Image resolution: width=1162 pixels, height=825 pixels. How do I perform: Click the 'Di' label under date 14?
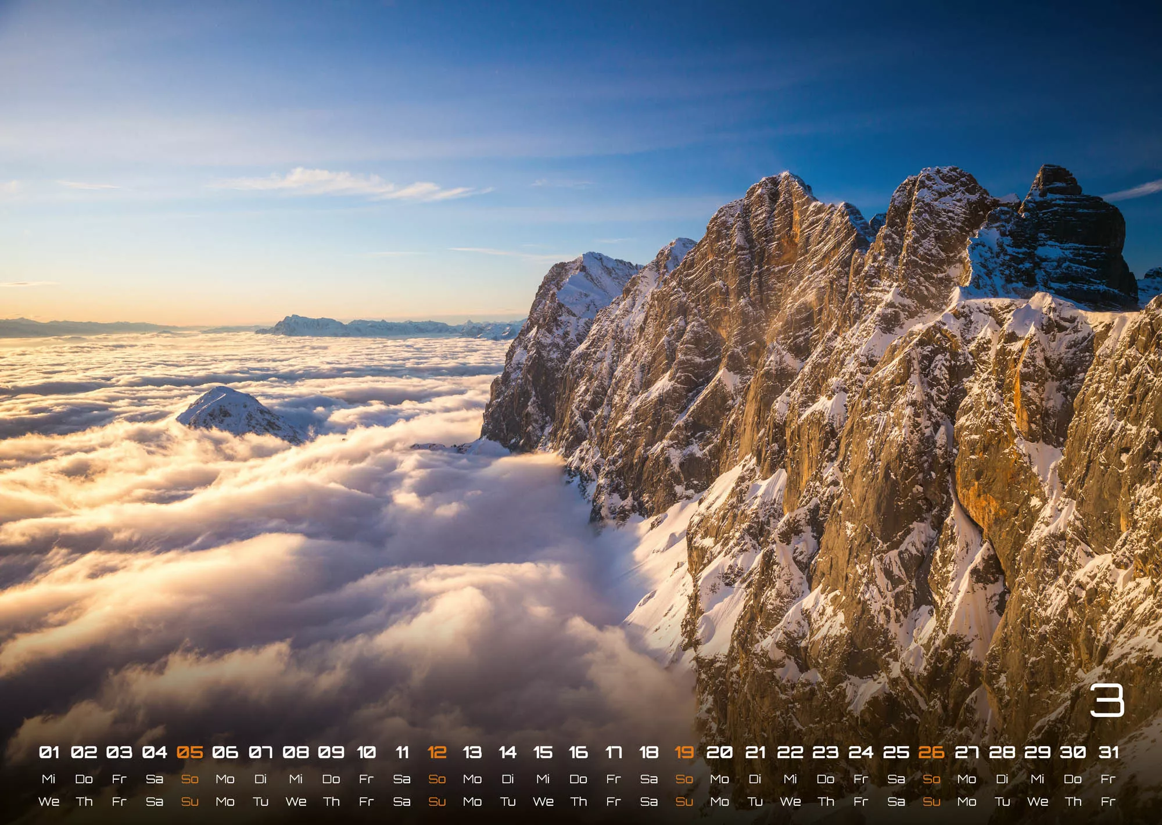(x=508, y=779)
